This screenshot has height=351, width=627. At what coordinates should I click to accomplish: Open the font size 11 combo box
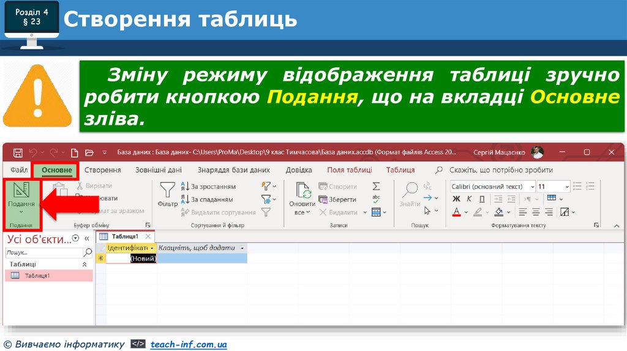553,186
